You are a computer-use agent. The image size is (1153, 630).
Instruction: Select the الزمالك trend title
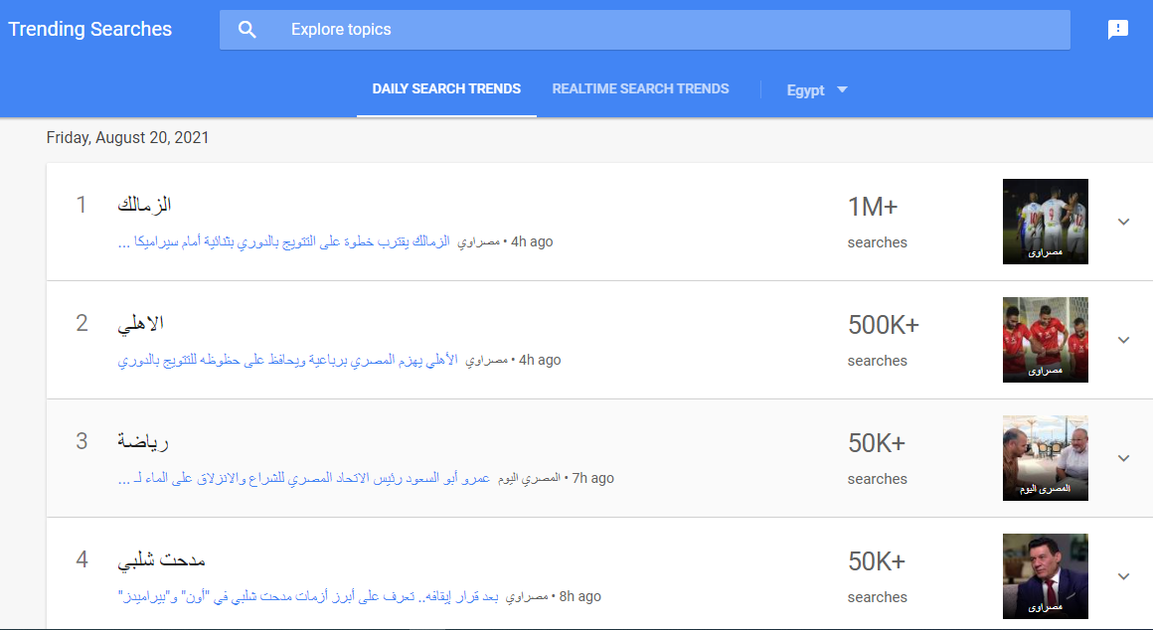pyautogui.click(x=144, y=205)
